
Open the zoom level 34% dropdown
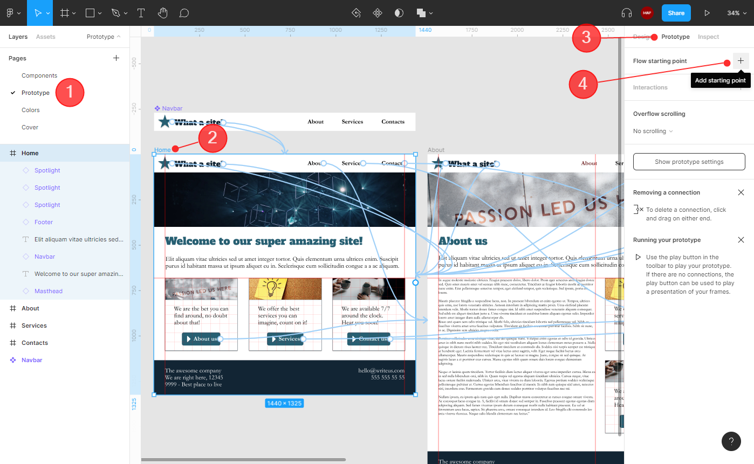pyautogui.click(x=736, y=13)
